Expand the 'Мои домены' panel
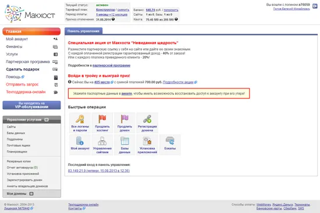This screenshot has height=213, width=320. 31,194
